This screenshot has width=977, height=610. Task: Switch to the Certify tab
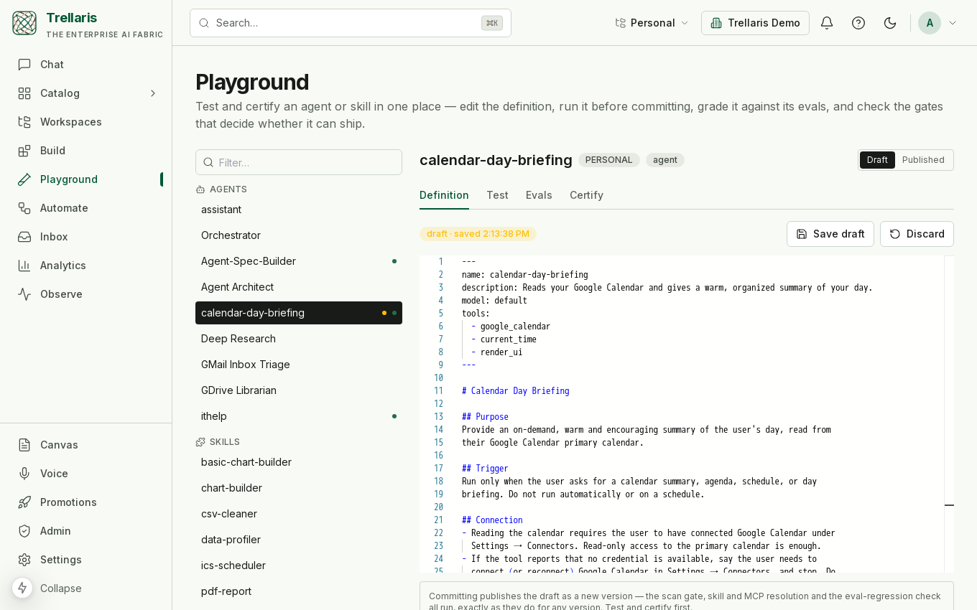(x=586, y=195)
